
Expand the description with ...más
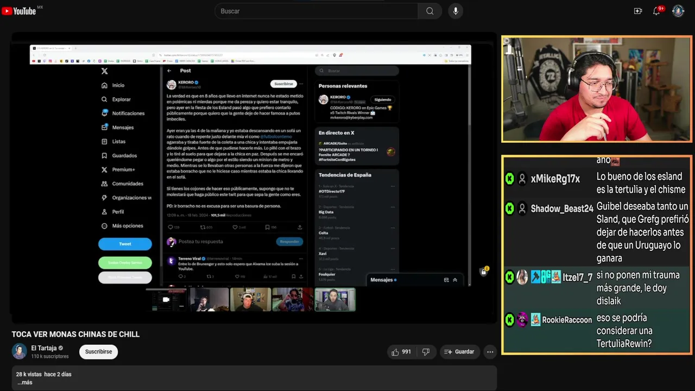tap(24, 382)
